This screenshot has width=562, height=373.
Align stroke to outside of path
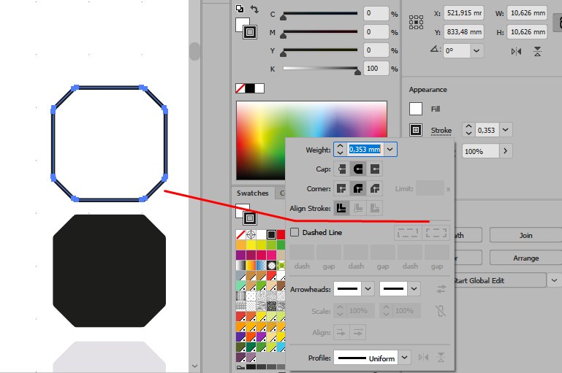click(375, 208)
